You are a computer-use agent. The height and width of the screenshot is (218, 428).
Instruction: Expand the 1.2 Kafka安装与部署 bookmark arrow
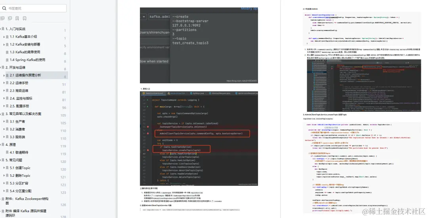4,44
